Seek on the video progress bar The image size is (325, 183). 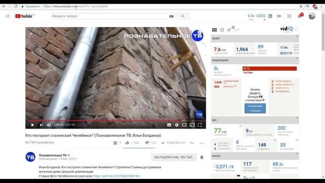(116, 120)
